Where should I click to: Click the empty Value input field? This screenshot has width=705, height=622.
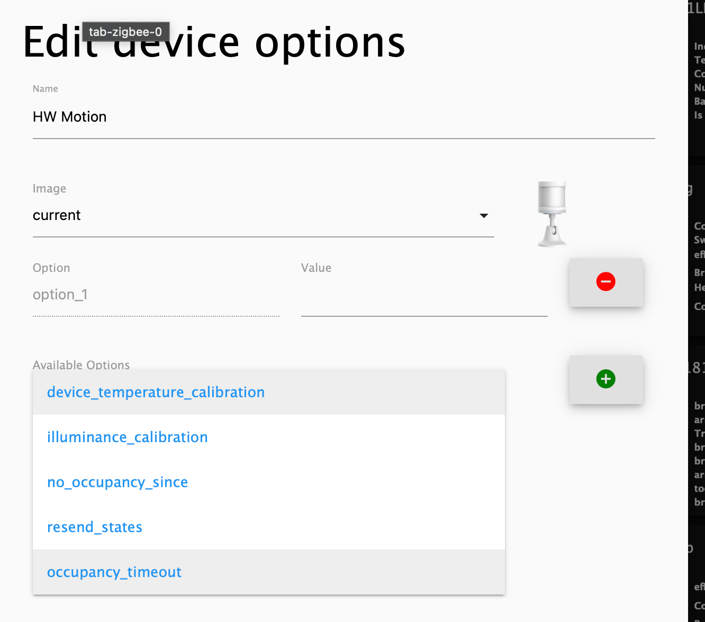(x=423, y=295)
